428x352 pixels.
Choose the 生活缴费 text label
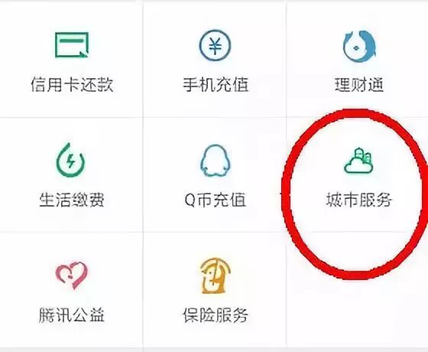click(x=72, y=200)
